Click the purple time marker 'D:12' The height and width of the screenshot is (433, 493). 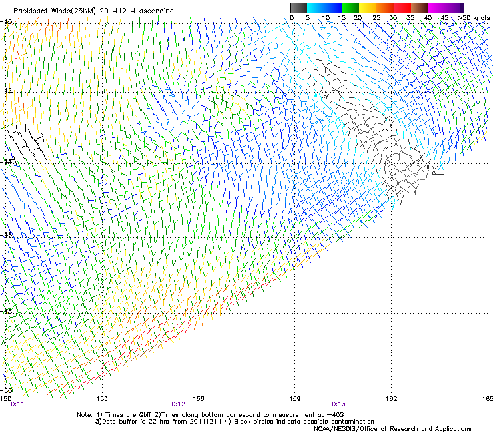[178, 404]
